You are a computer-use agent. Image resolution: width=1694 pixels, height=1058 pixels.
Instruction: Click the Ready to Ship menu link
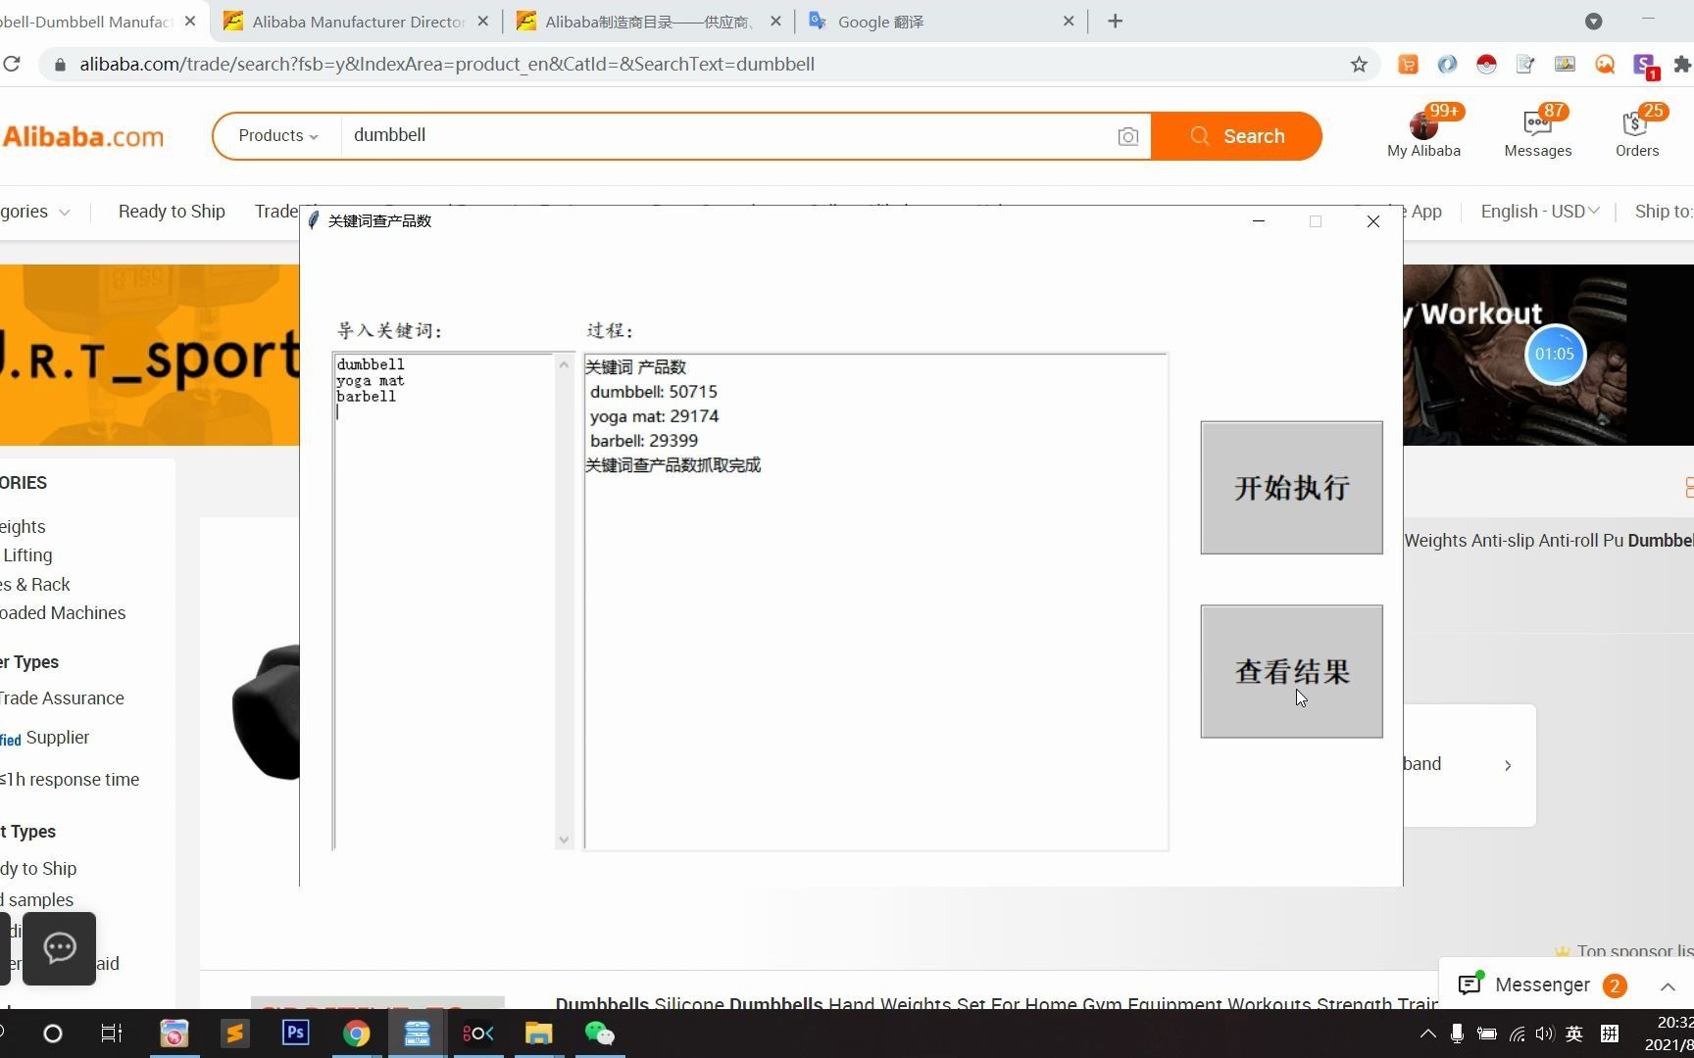pyautogui.click(x=172, y=212)
